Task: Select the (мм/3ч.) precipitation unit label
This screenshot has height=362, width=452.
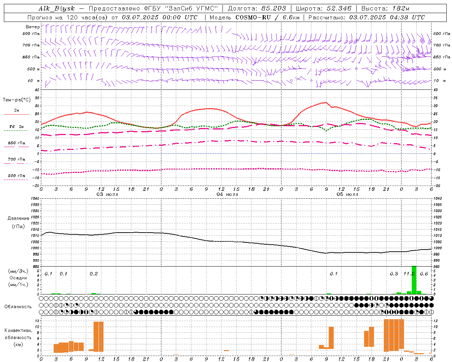Action: coord(18,271)
